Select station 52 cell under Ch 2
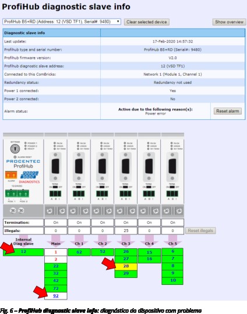The image size is (247, 314). point(103,252)
